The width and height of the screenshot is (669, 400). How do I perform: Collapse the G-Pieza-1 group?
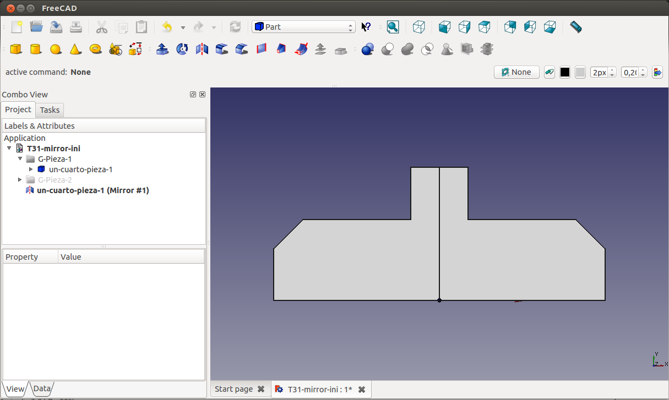20,159
